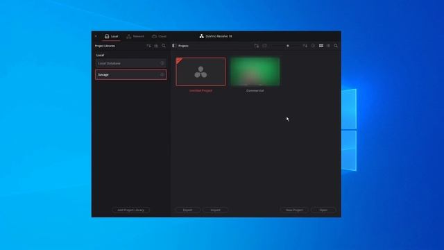Close the Project Manager window

(96, 36)
